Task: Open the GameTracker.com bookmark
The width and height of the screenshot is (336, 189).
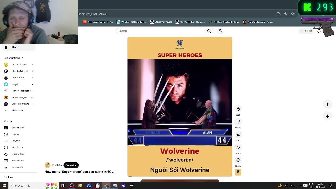Action: [258, 22]
